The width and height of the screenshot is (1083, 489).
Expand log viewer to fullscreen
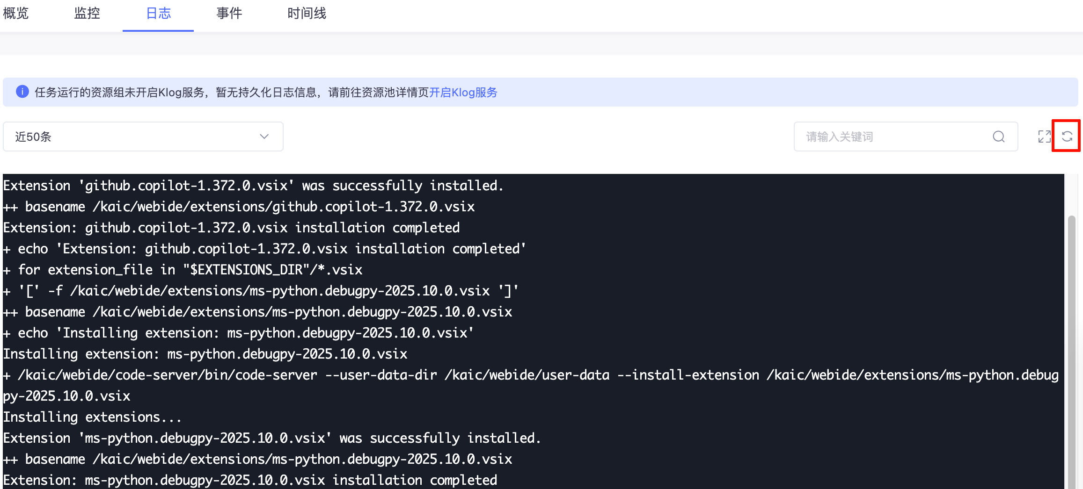(x=1045, y=137)
